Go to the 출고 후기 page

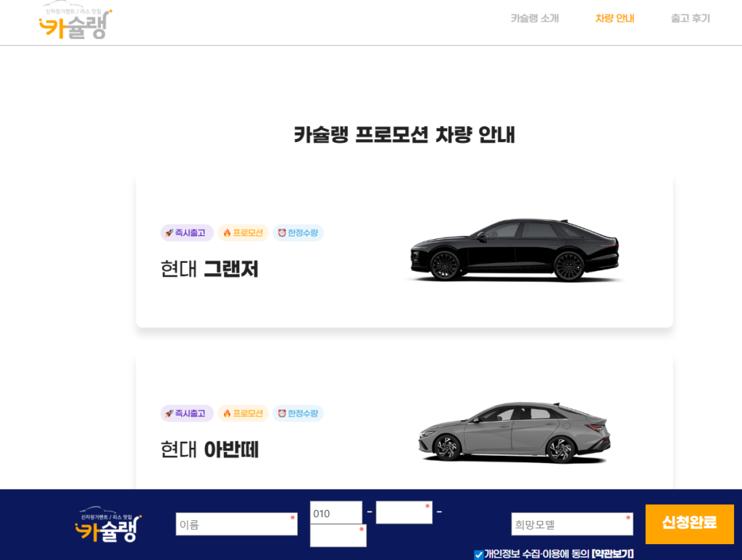pos(690,19)
